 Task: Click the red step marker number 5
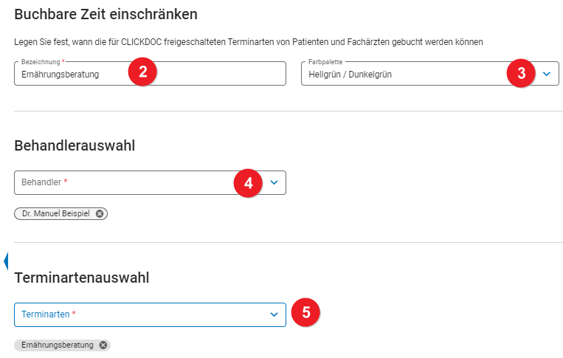click(x=305, y=312)
